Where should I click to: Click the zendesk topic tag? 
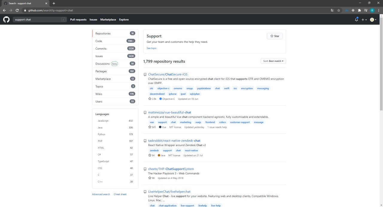pyautogui.click(x=154, y=151)
